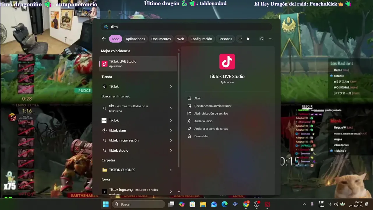Open TikTok LIVE Studio best match result
Image resolution: width=373 pixels, height=210 pixels.
pyautogui.click(x=138, y=64)
